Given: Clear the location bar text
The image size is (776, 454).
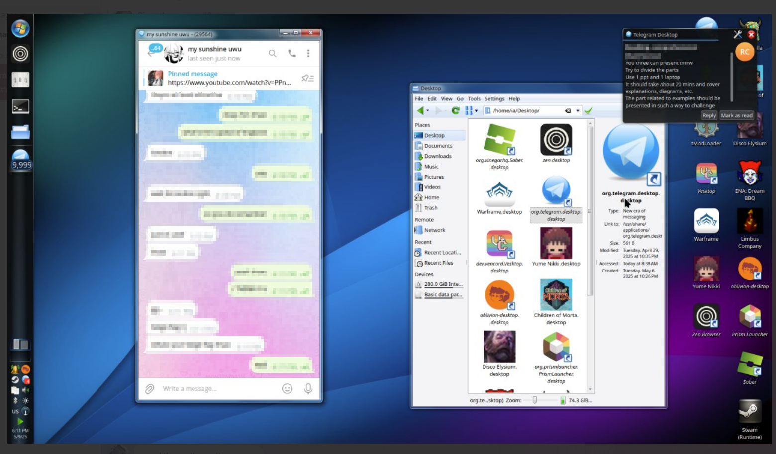Looking at the screenshot, I should (568, 111).
